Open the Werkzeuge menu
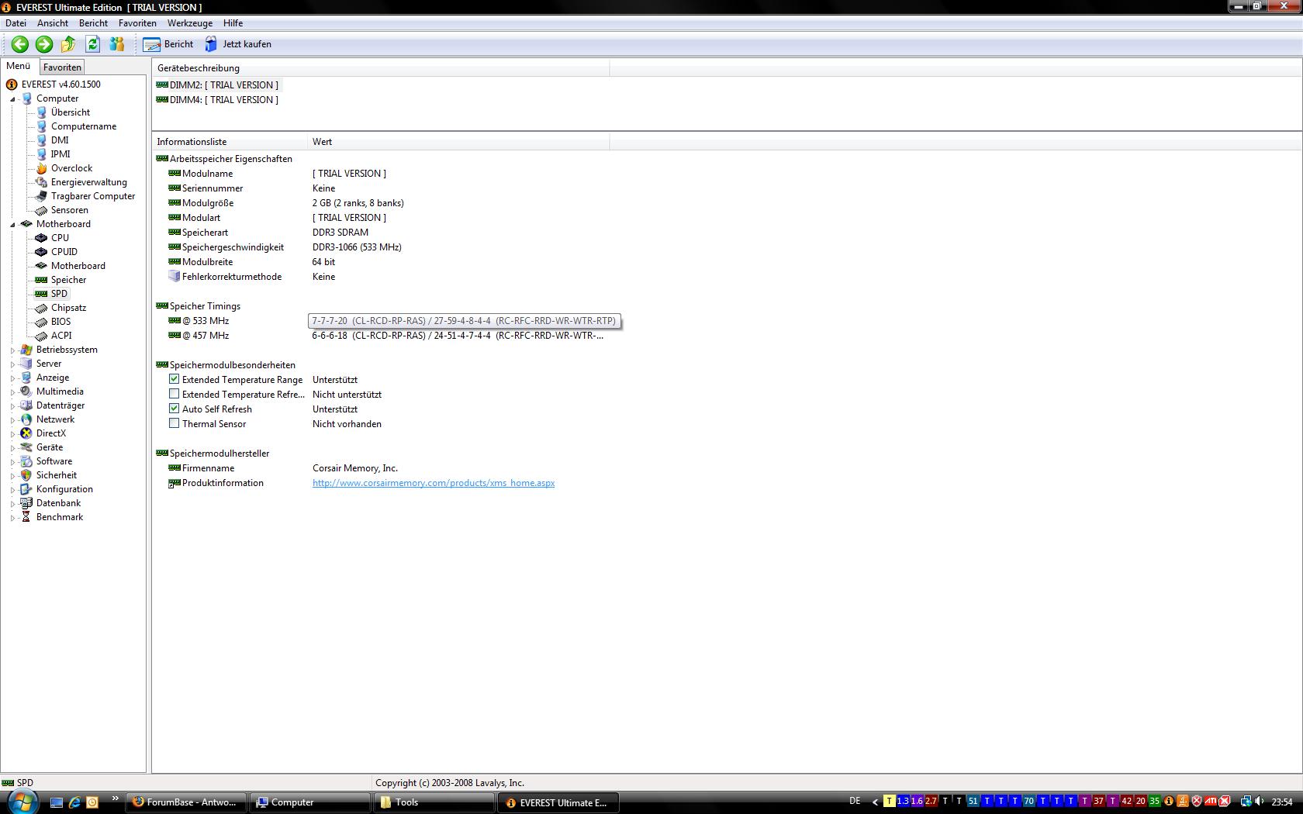The width and height of the screenshot is (1303, 814). click(x=190, y=23)
